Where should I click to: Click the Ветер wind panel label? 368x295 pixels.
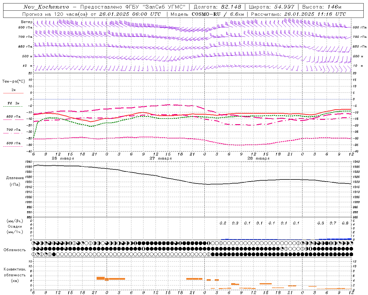26,22
